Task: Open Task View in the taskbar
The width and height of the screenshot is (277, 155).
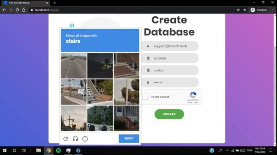Action: click(x=24, y=150)
